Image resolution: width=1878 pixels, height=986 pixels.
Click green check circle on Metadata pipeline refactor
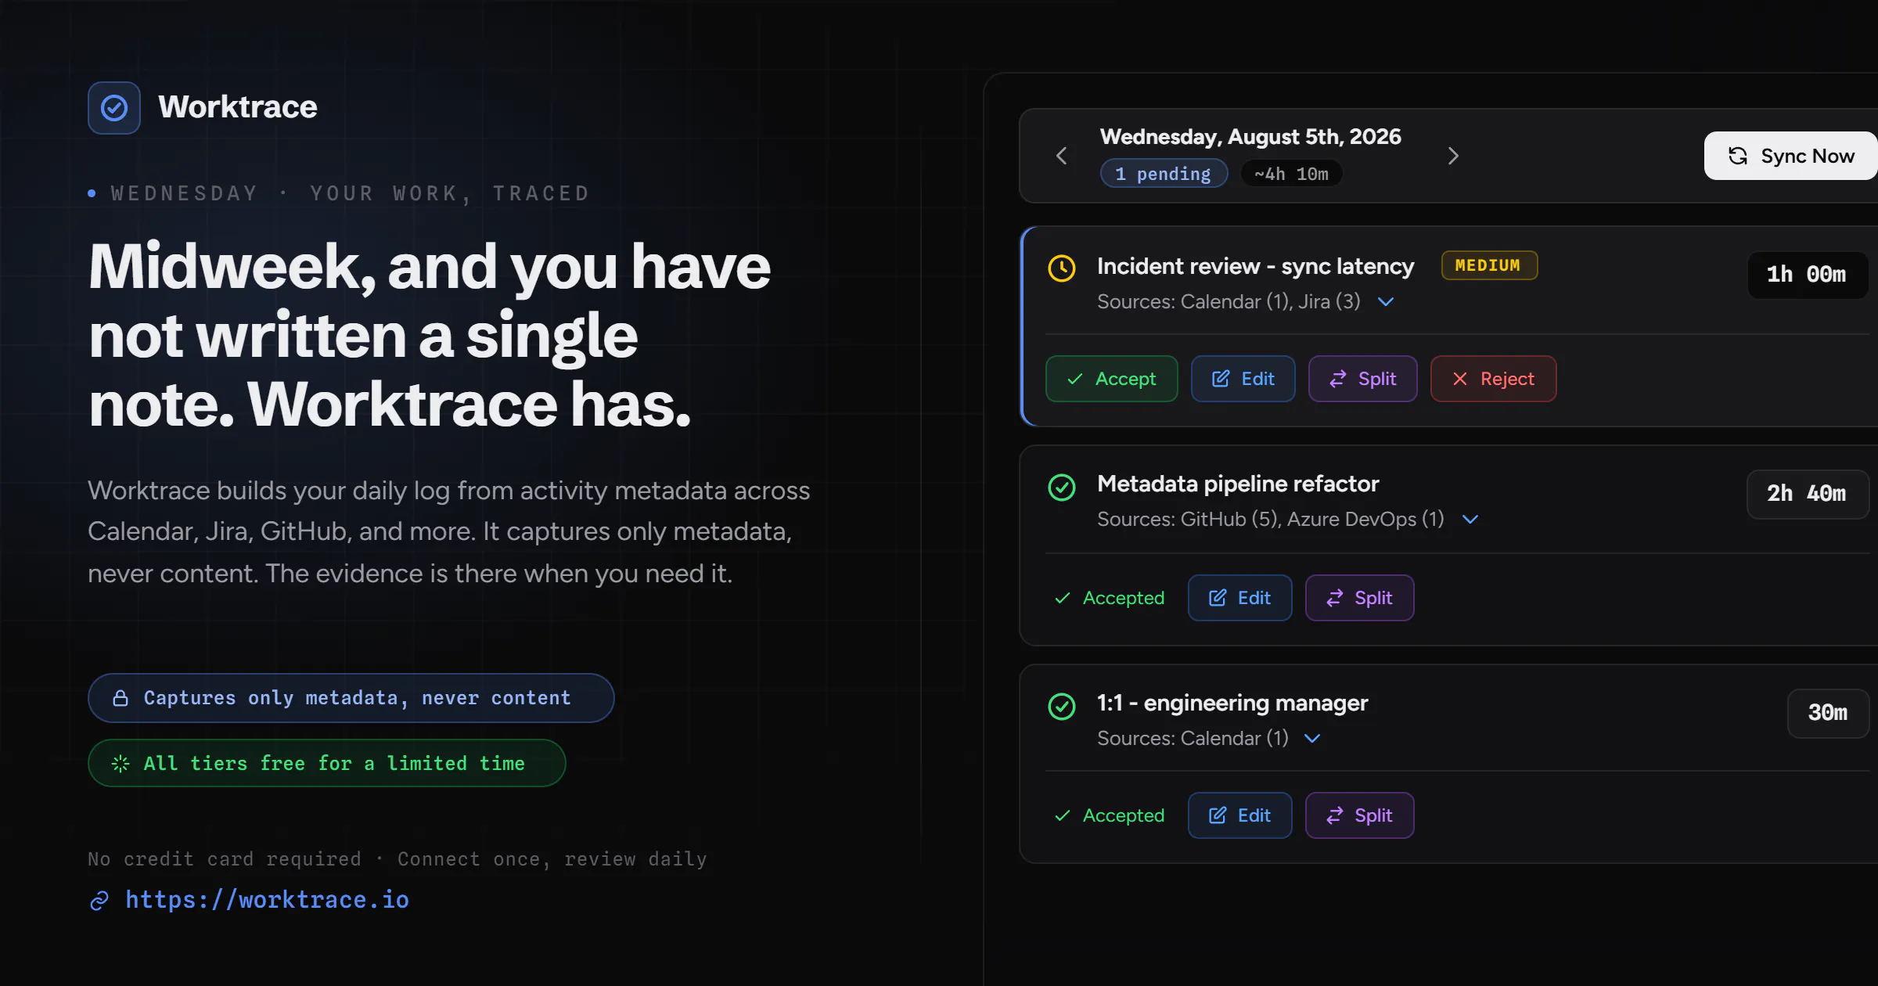click(x=1062, y=487)
